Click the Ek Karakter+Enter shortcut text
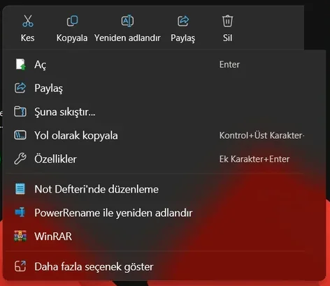The width and height of the screenshot is (330, 286). pos(254,159)
